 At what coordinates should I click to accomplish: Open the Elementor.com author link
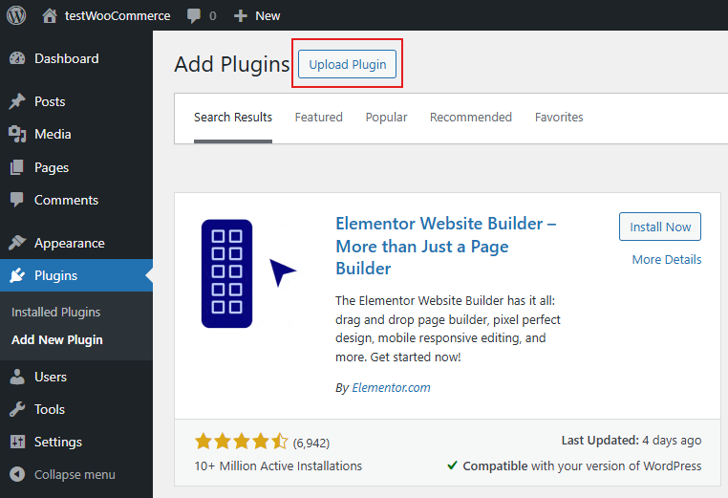(391, 387)
